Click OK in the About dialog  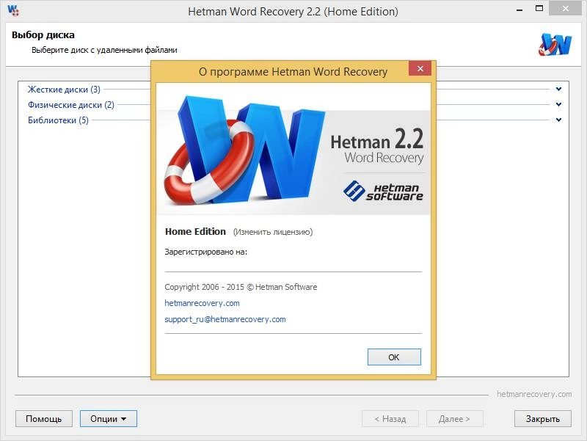click(394, 357)
